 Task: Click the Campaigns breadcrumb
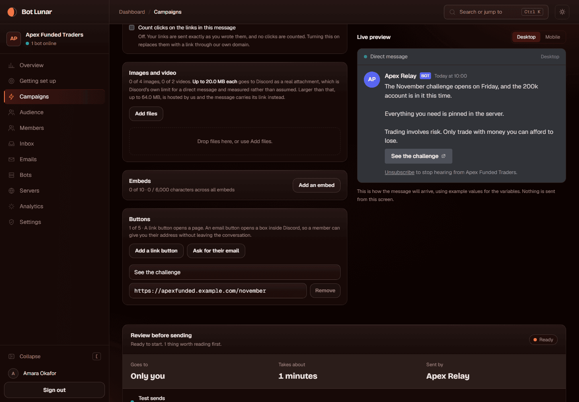(168, 12)
